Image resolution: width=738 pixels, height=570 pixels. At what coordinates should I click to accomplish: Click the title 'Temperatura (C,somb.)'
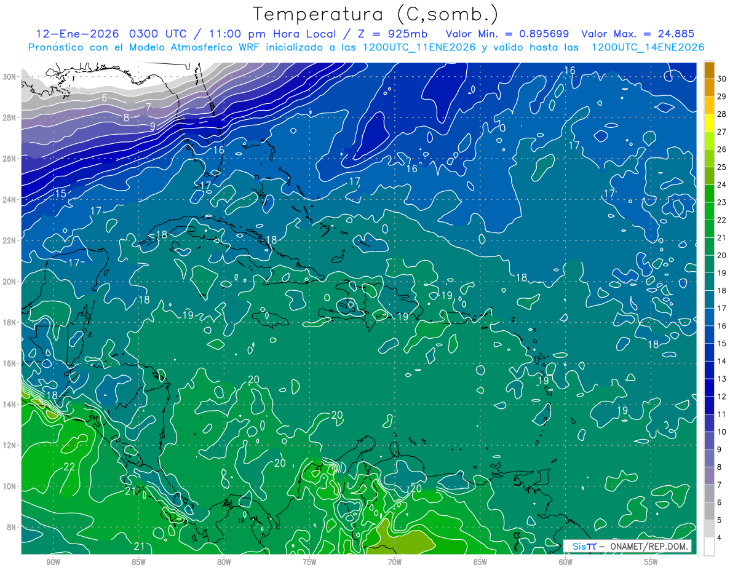click(375, 15)
